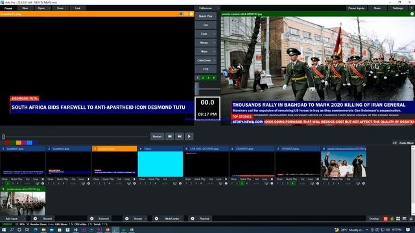Image resolution: width=415 pixels, height=233 pixels.
Task: Click the Record settings gear icon
Action: click(x=35, y=219)
